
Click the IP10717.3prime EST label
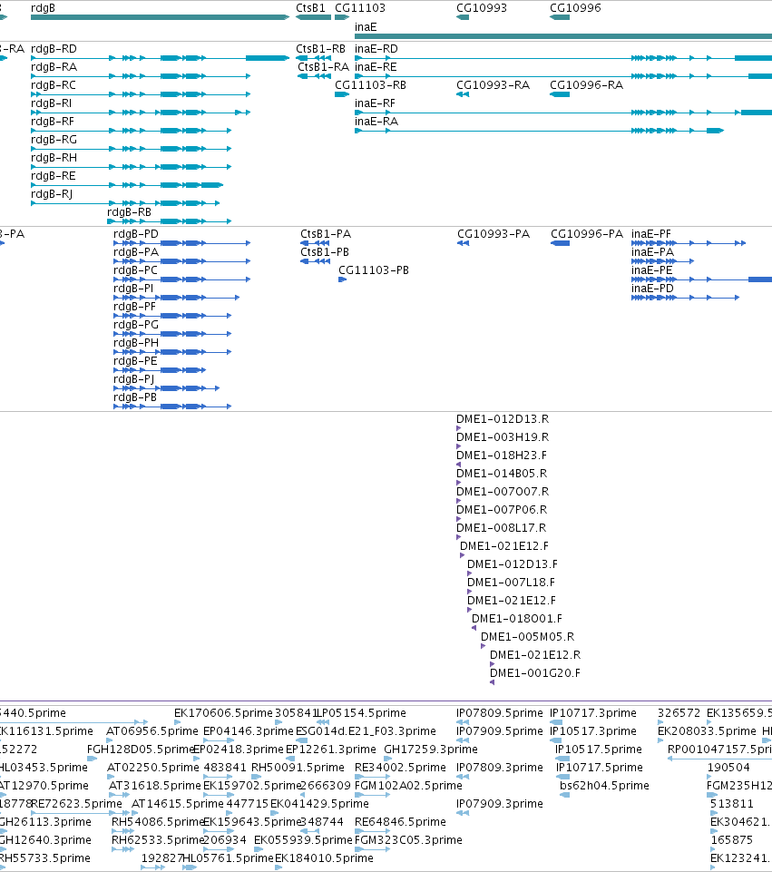coord(593,713)
